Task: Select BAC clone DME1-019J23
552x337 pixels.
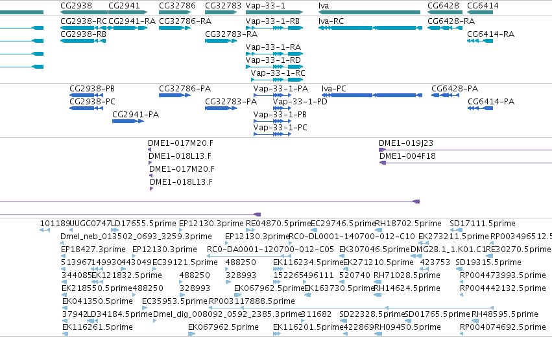Action: coord(406,143)
